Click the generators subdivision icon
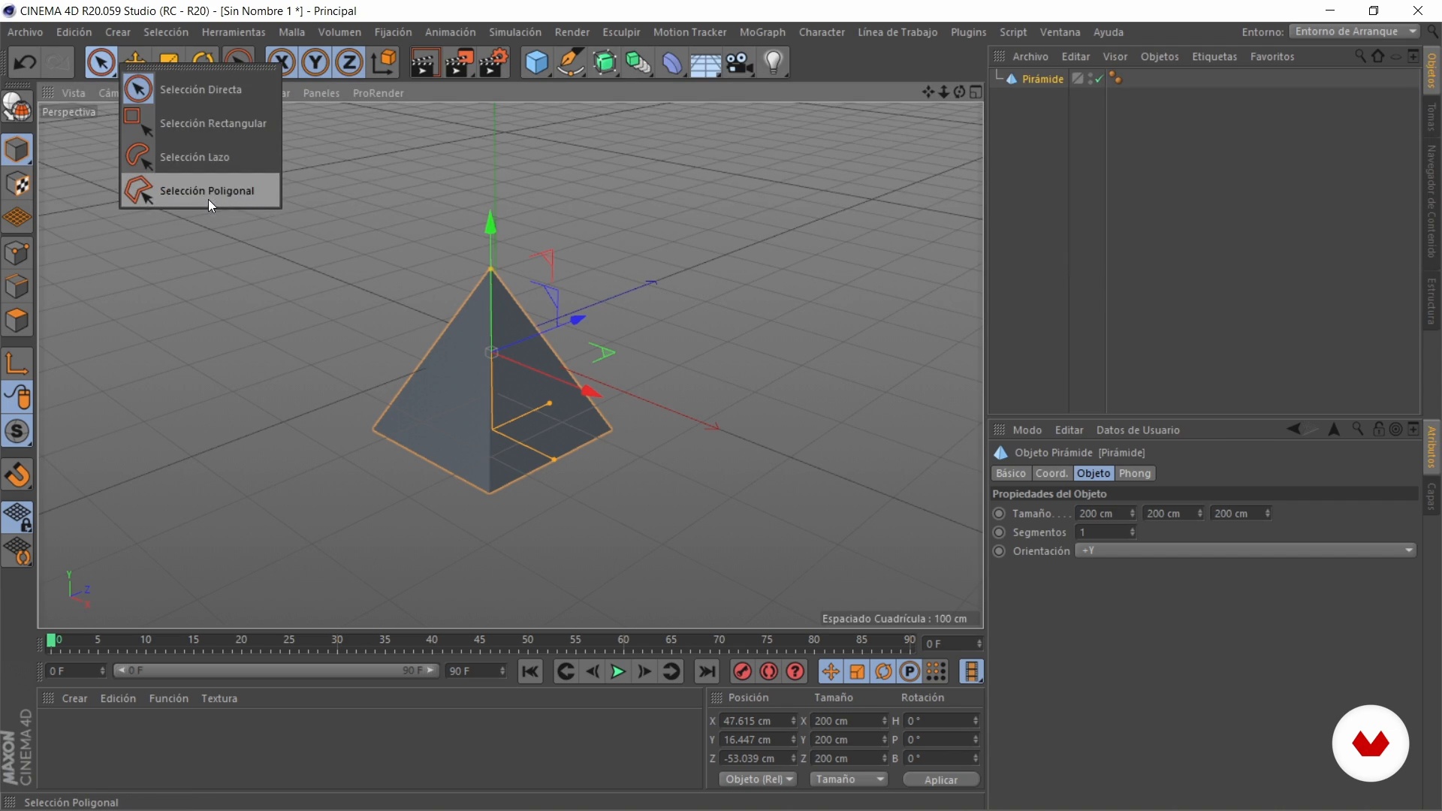Screen dimensions: 1442x811 (605, 62)
